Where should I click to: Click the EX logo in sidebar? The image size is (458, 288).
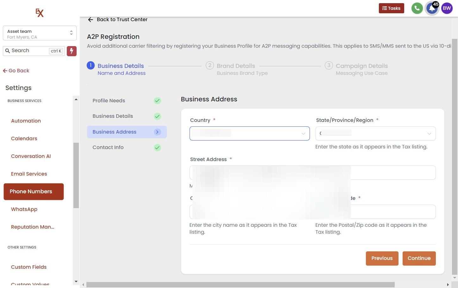coord(40,13)
